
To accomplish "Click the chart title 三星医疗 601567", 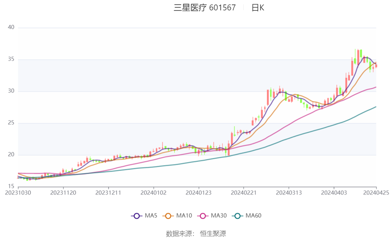I will (x=205, y=8).
